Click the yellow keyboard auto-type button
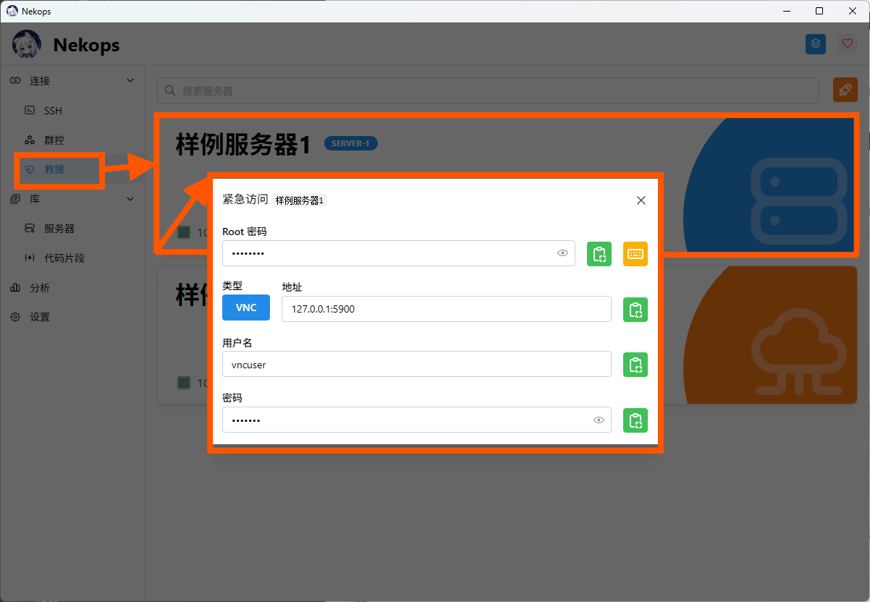The image size is (870, 602). 635,254
